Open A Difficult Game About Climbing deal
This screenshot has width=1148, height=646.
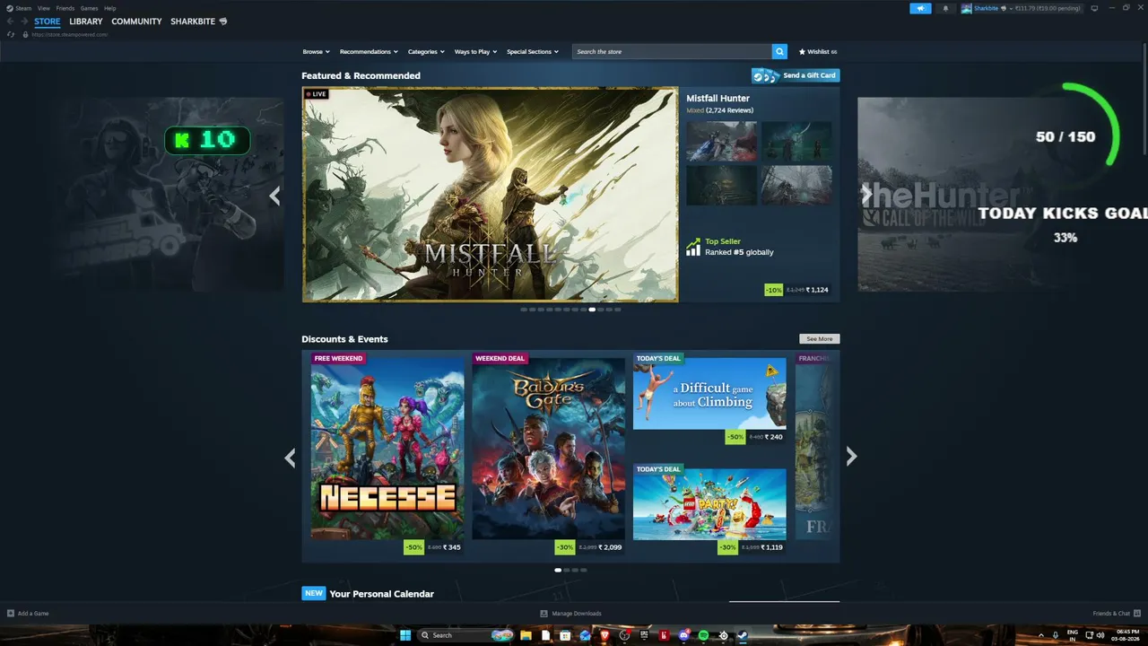pyautogui.click(x=709, y=398)
